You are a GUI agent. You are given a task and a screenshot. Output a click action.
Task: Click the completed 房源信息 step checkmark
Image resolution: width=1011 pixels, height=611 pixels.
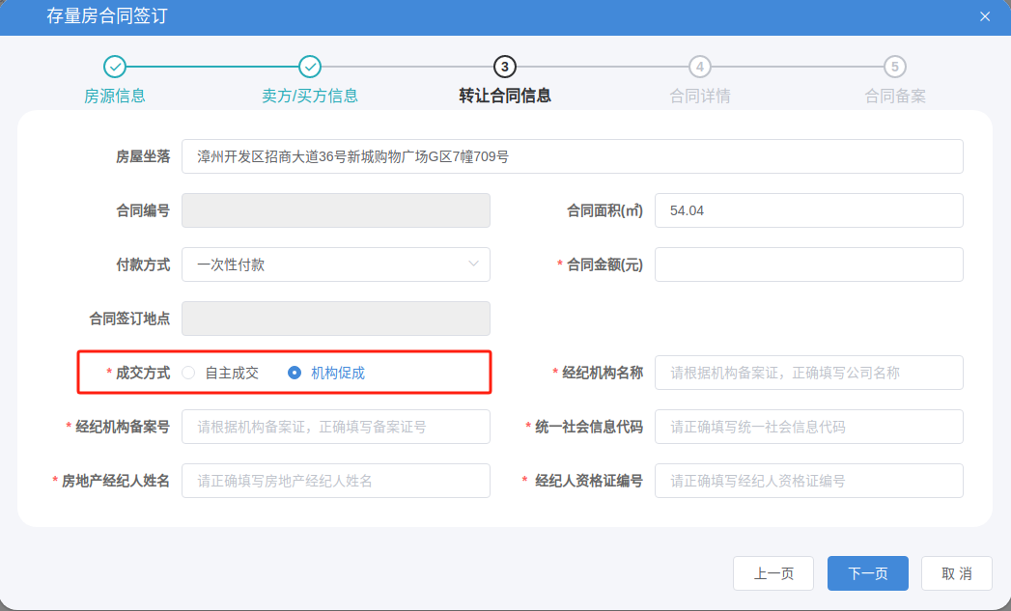coord(115,67)
